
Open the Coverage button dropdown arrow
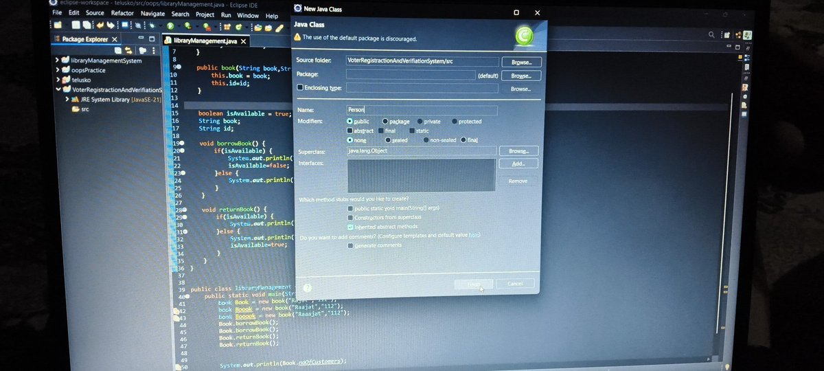click(197, 26)
